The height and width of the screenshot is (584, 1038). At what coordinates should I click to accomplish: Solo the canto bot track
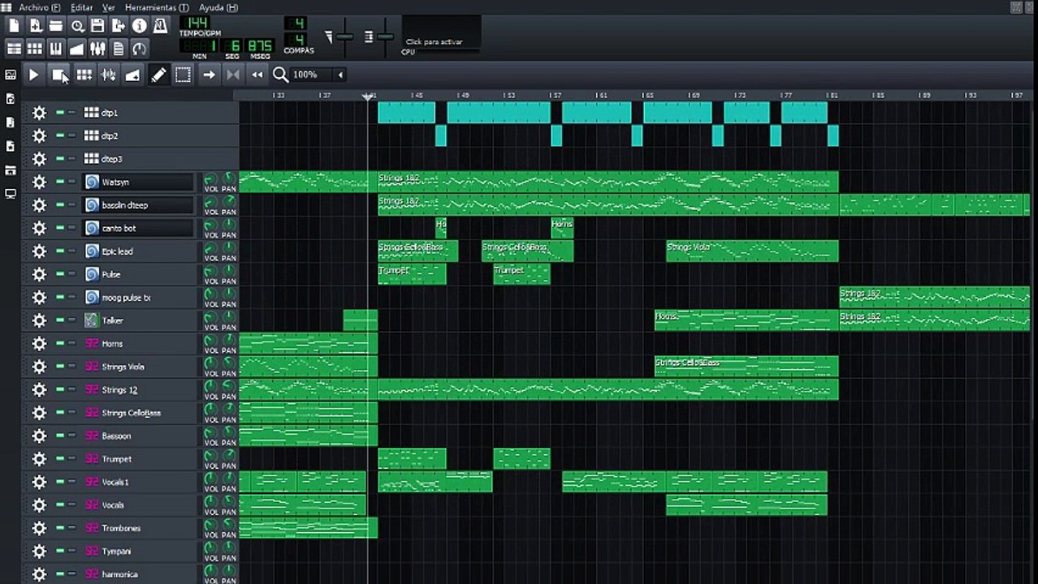point(71,228)
